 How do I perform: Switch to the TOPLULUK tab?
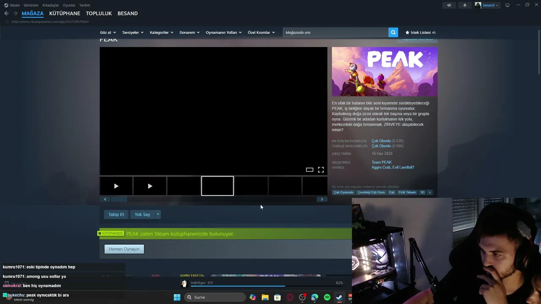coord(99,14)
